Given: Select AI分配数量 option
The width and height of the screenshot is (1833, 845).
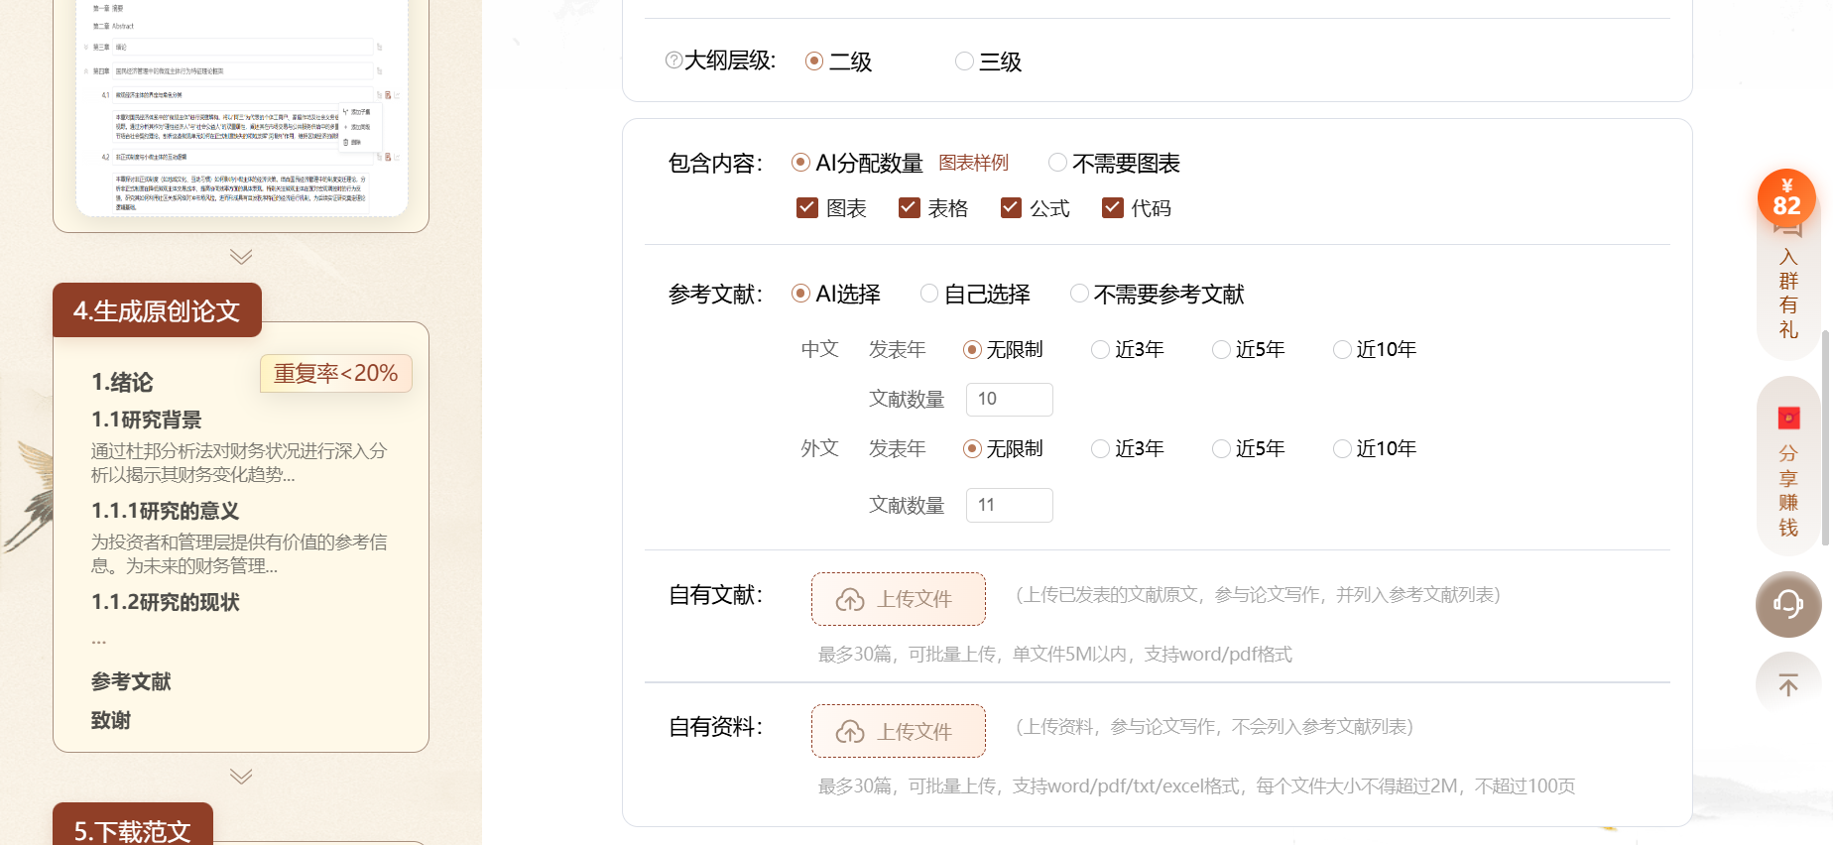Looking at the screenshot, I should [x=800, y=163].
